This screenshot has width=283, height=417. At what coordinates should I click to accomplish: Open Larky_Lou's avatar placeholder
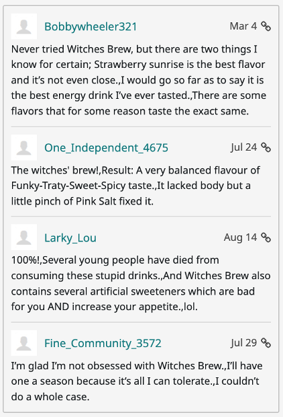pos(24,237)
